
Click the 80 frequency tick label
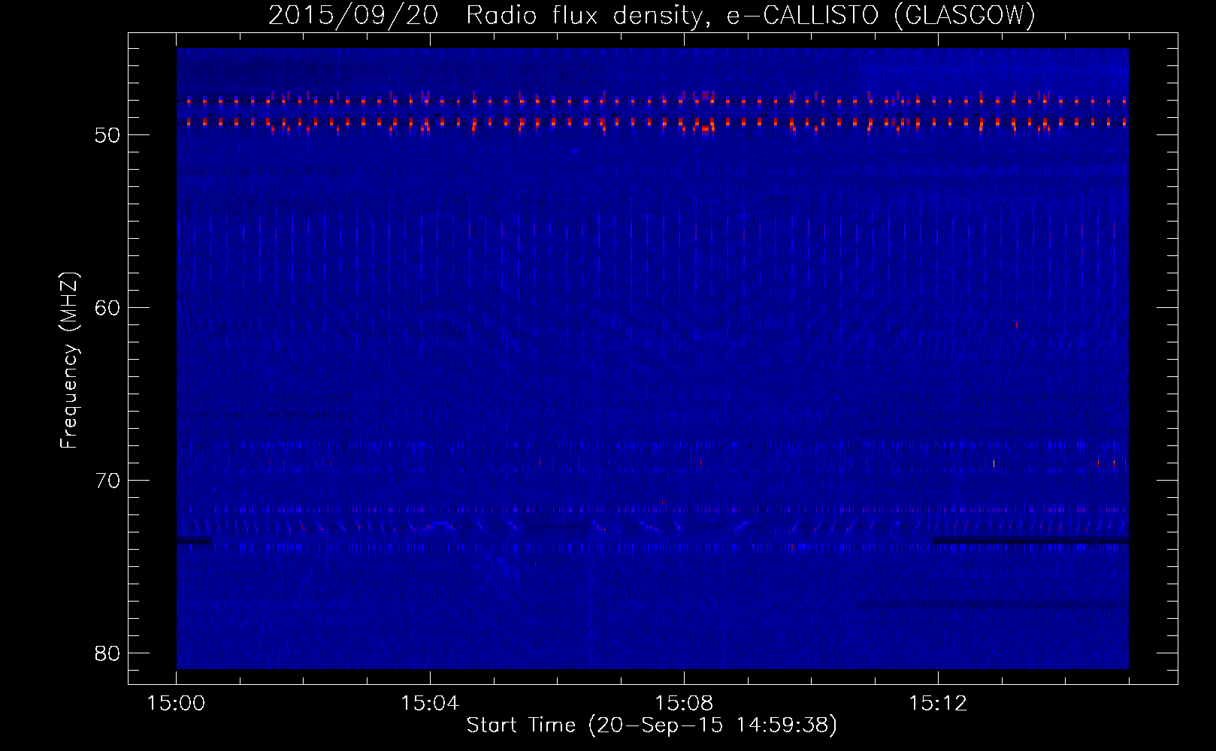[107, 653]
